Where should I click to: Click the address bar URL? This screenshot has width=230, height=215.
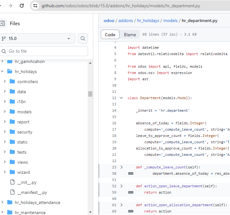(x=121, y=6)
